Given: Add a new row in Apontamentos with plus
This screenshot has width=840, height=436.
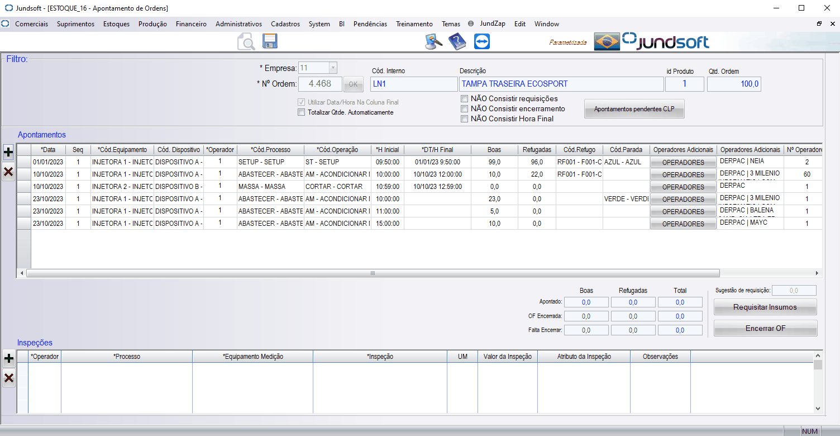Looking at the screenshot, I should pos(8,152).
